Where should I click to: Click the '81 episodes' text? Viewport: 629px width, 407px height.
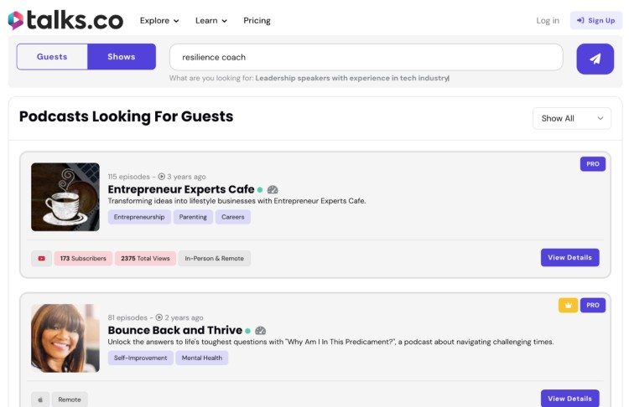[x=127, y=317]
